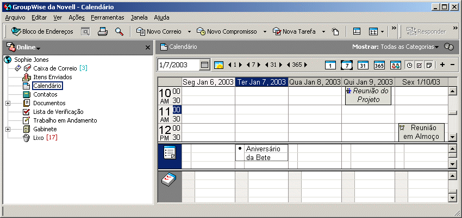Create a Novo Correio message

click(159, 31)
